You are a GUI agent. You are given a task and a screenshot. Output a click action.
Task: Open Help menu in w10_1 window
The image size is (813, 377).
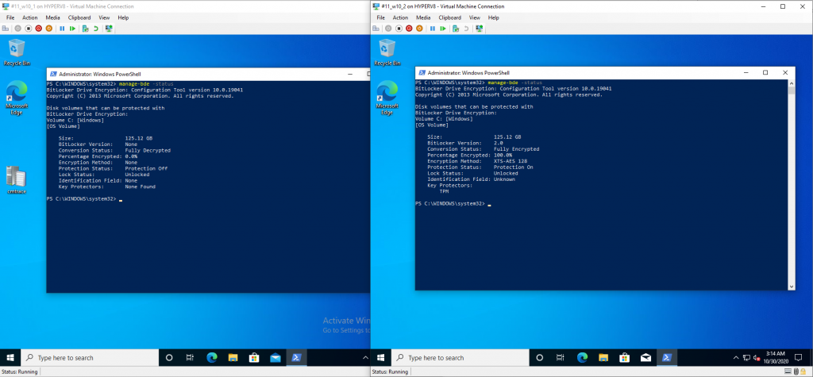(x=123, y=17)
